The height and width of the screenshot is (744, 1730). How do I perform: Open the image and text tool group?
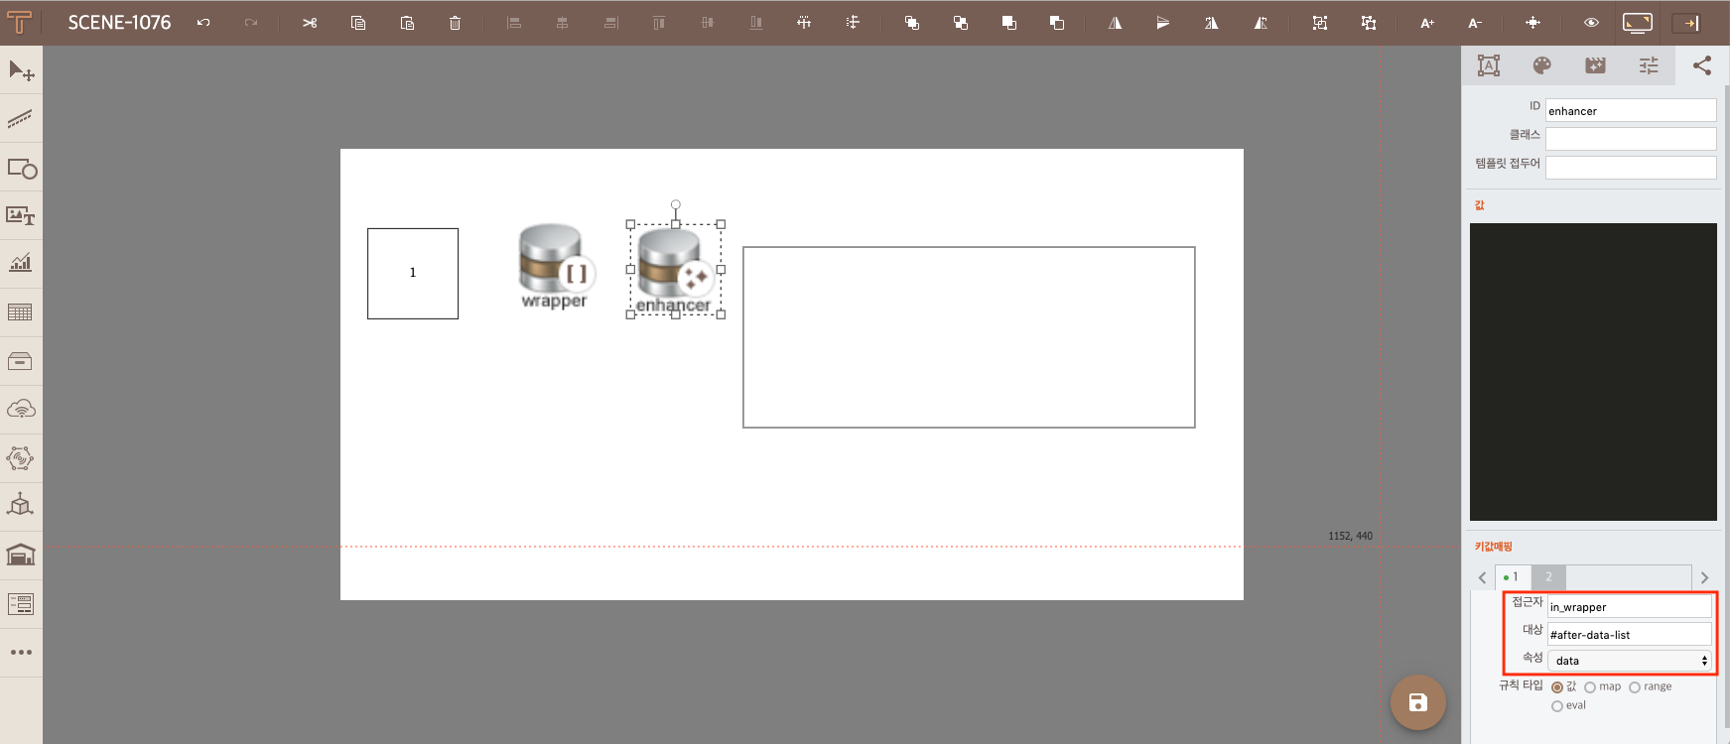tap(21, 216)
